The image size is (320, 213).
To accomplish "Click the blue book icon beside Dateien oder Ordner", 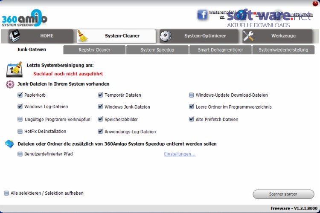I will (9, 144).
